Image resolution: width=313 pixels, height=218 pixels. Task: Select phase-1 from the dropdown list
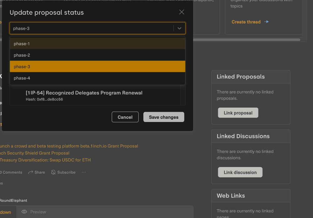pyautogui.click(x=97, y=44)
